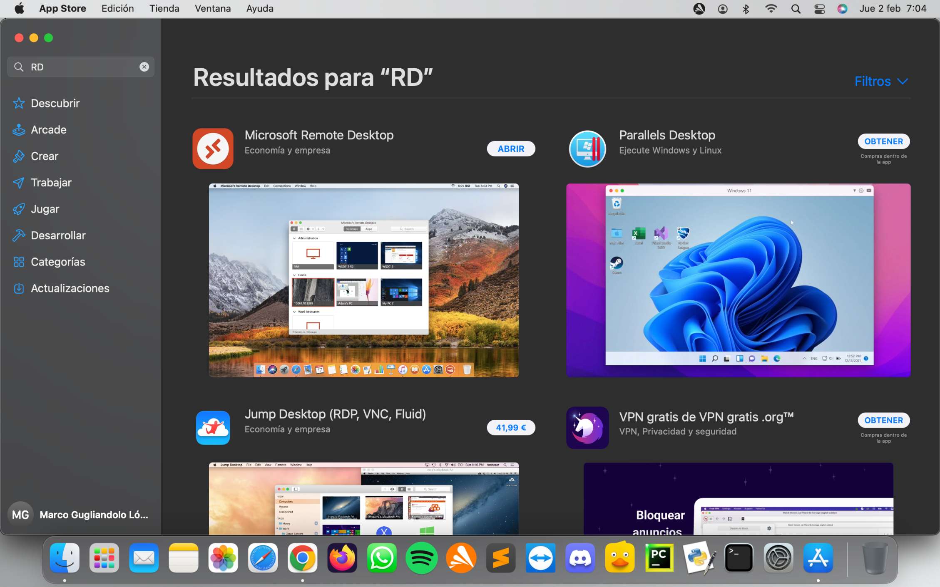Image resolution: width=940 pixels, height=587 pixels.
Task: Click the Parallels Desktop app icon
Action: pyautogui.click(x=587, y=149)
